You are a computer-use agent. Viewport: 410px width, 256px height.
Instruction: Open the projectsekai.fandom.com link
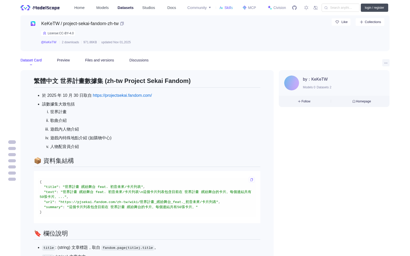(122, 95)
